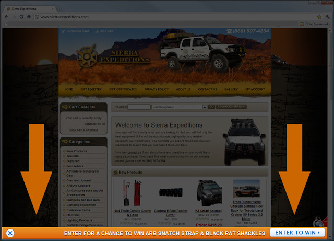Go to Home in navigation bar
This screenshot has width=334, height=241.
(x=68, y=89)
